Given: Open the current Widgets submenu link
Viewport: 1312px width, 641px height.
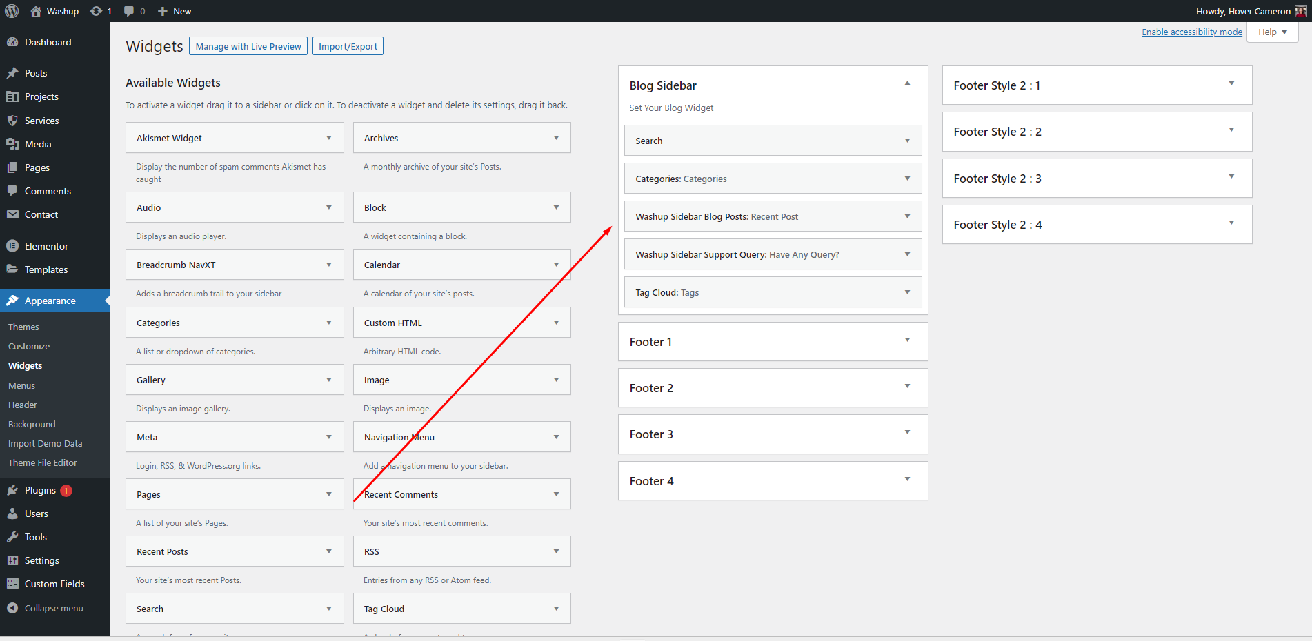Looking at the screenshot, I should (x=26, y=365).
